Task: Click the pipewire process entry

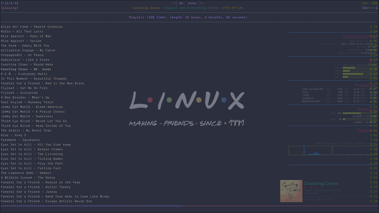Action: 308,98
